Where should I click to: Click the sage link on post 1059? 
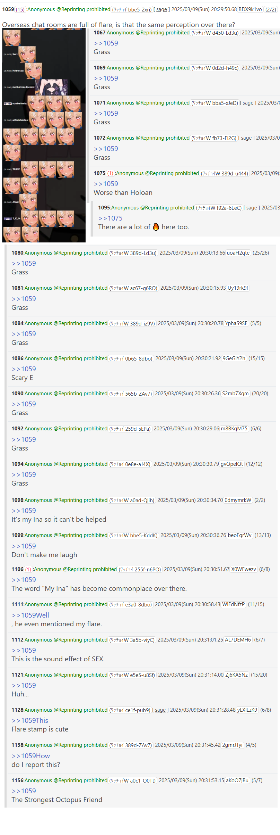coord(161,10)
